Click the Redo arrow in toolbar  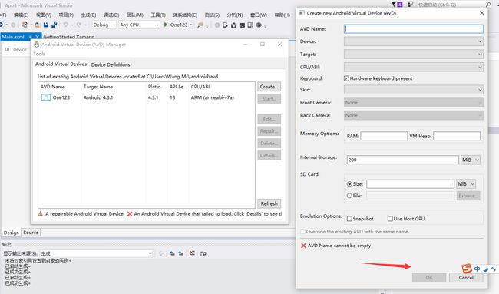[78, 25]
